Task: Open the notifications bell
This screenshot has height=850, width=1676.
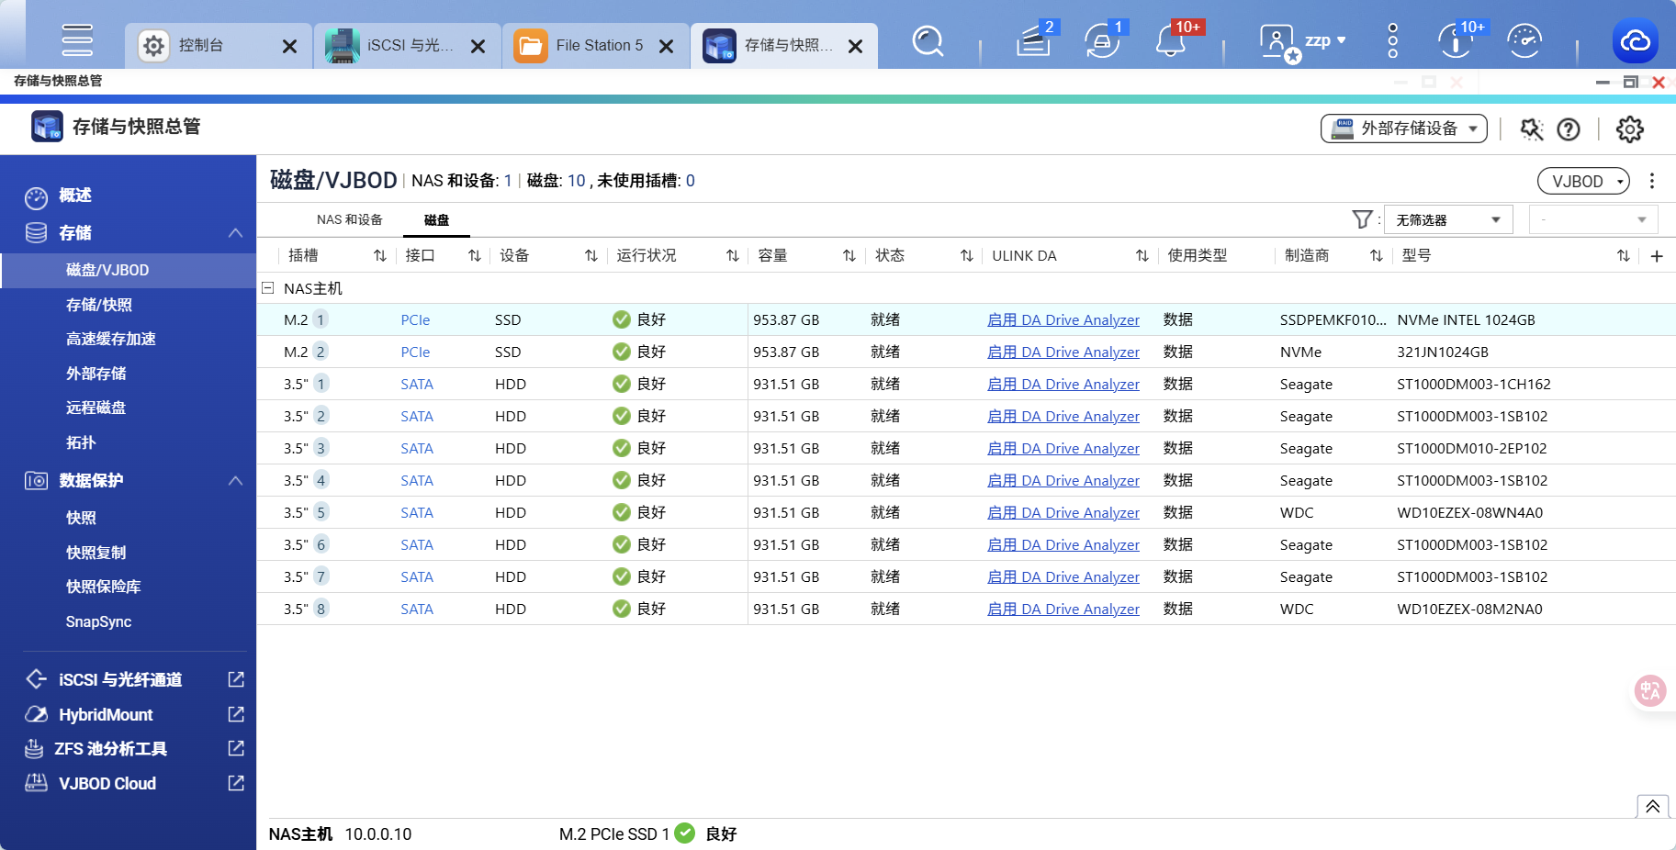Action: click(1173, 41)
